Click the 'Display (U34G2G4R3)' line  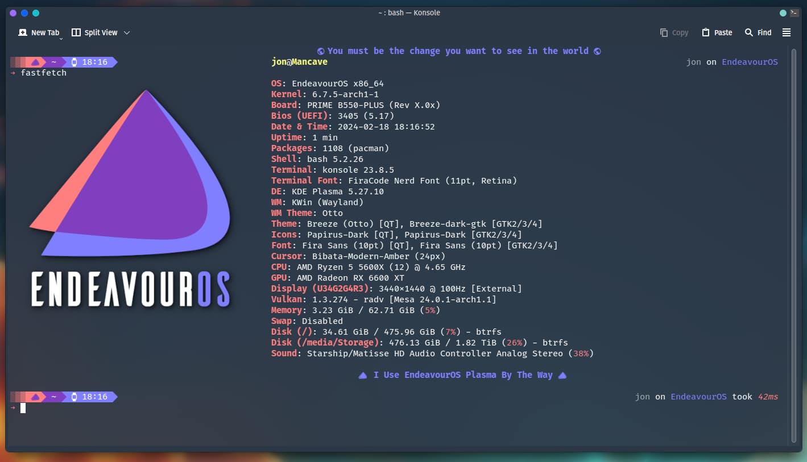pyautogui.click(x=396, y=289)
